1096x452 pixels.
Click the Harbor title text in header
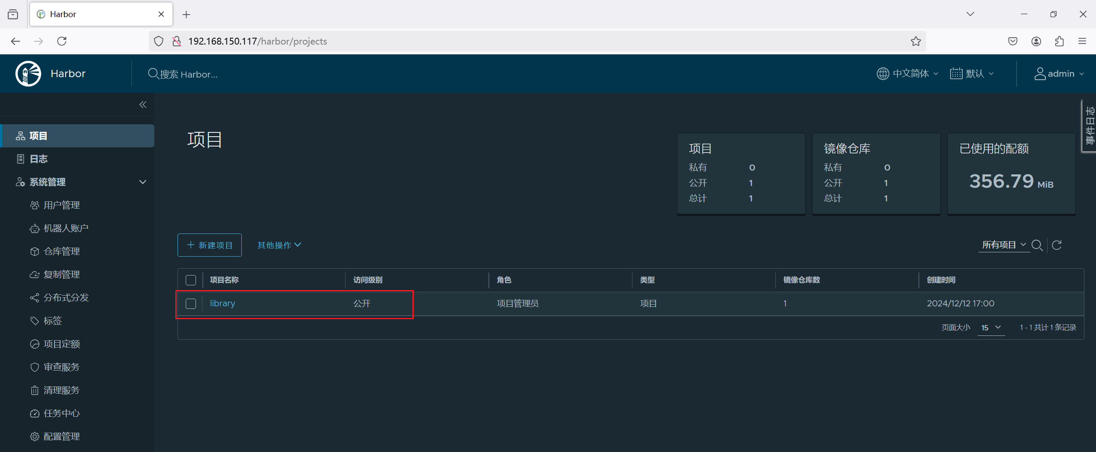pyautogui.click(x=68, y=74)
